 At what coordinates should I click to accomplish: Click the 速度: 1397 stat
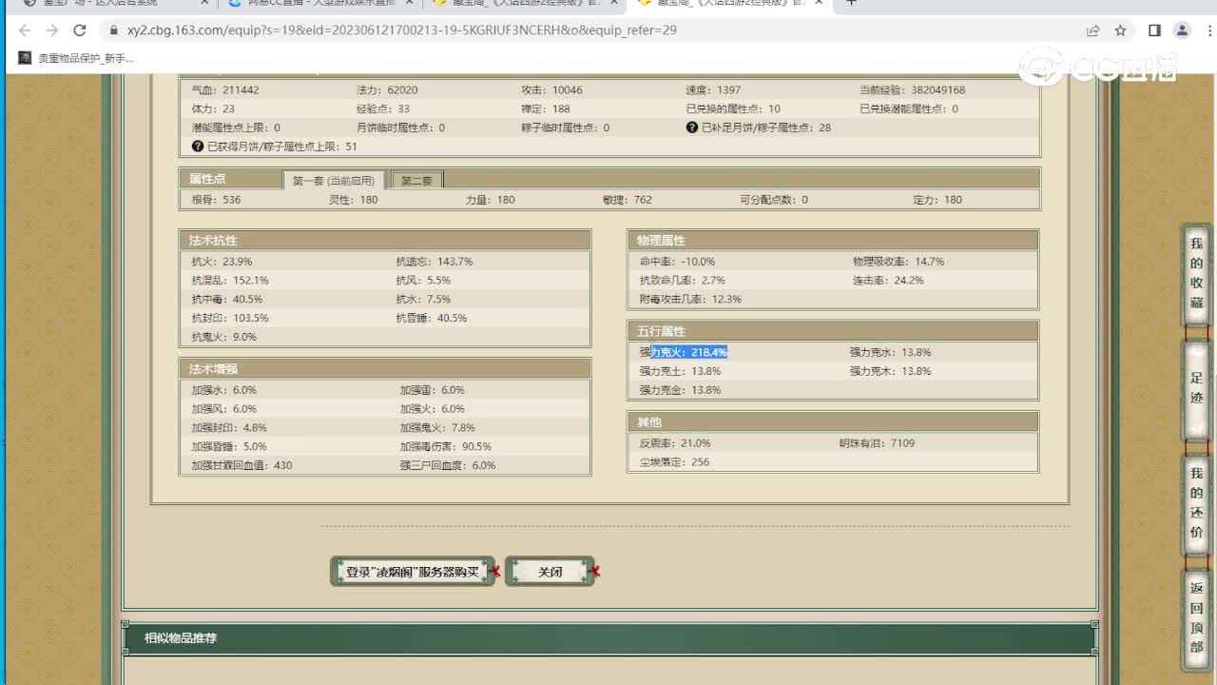(x=713, y=90)
